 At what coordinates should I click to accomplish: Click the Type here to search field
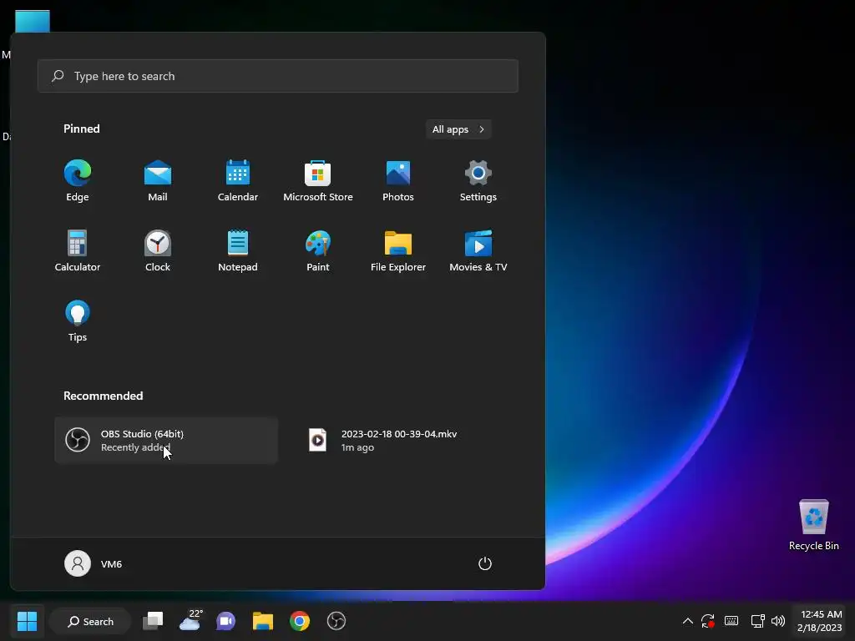tap(278, 76)
